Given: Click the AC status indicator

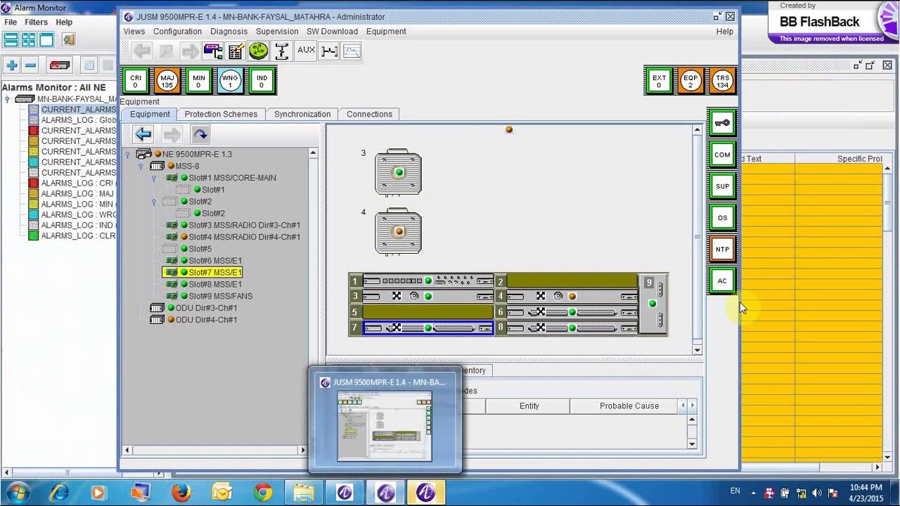Looking at the screenshot, I should (x=722, y=281).
